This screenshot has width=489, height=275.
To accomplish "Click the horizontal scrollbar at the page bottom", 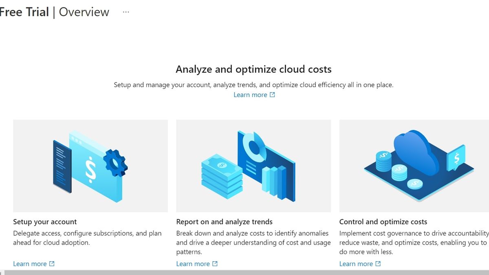I will click(x=244, y=273).
